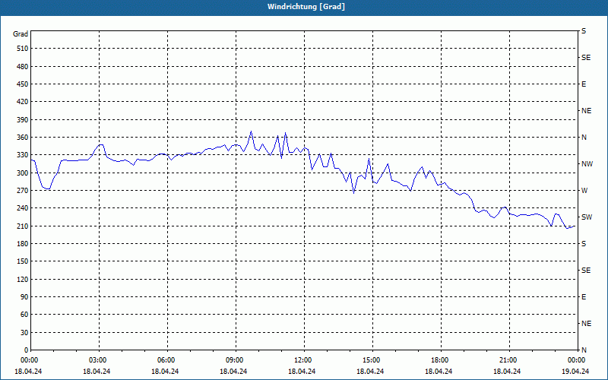This screenshot has height=380, width=608.
Task: Select the 19.04.24 date label
Action: tap(575, 372)
